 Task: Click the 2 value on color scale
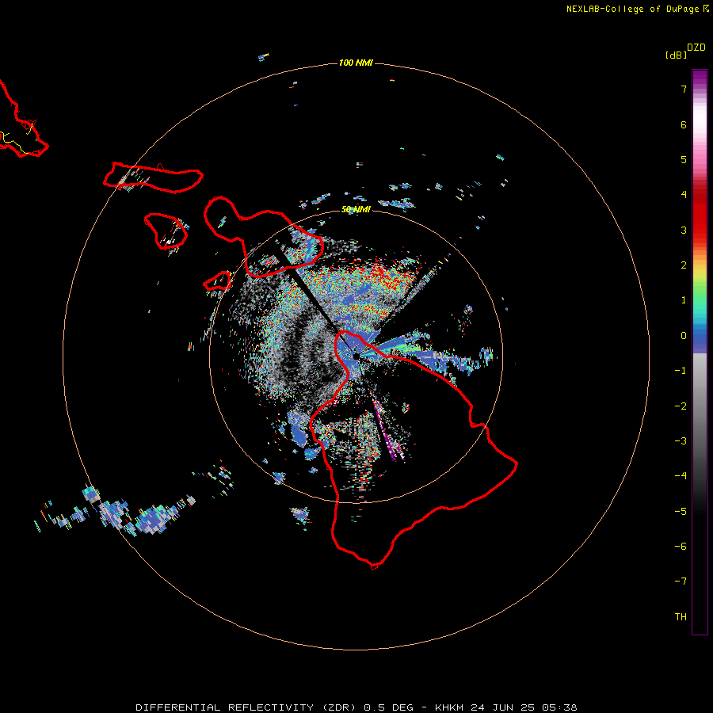[684, 265]
